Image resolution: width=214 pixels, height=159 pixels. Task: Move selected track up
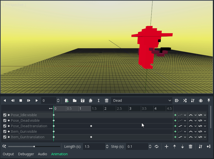[174, 146]
